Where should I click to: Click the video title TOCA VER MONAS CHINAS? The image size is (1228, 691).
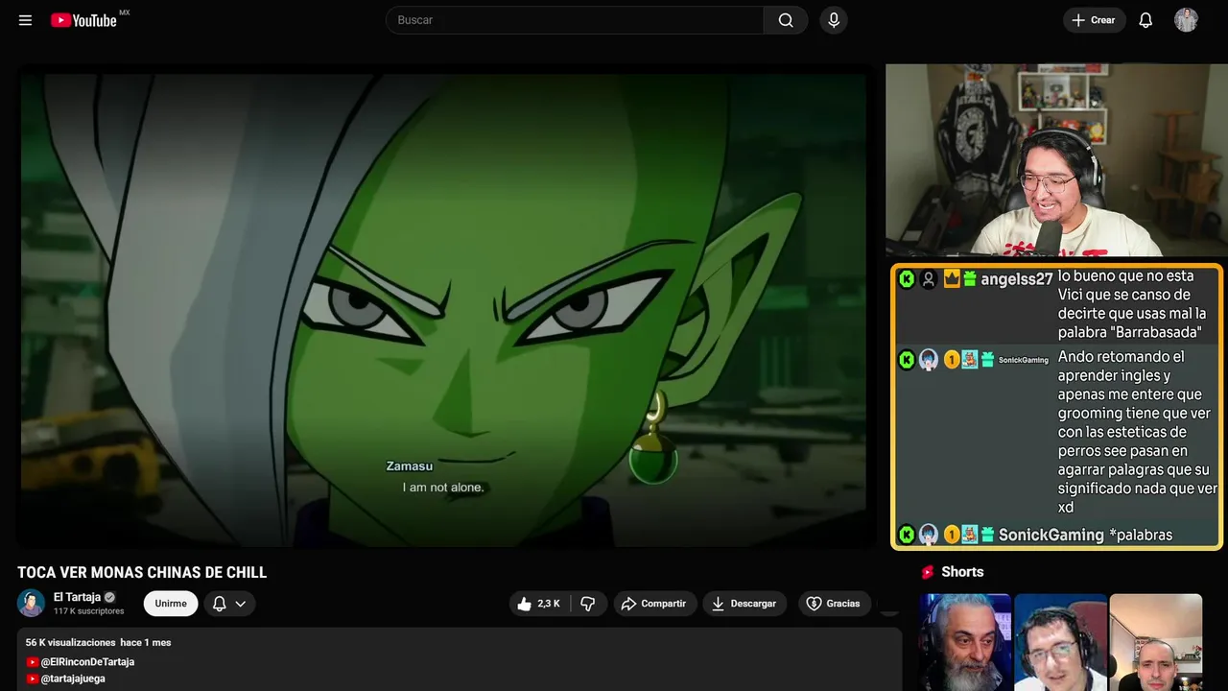pos(142,573)
